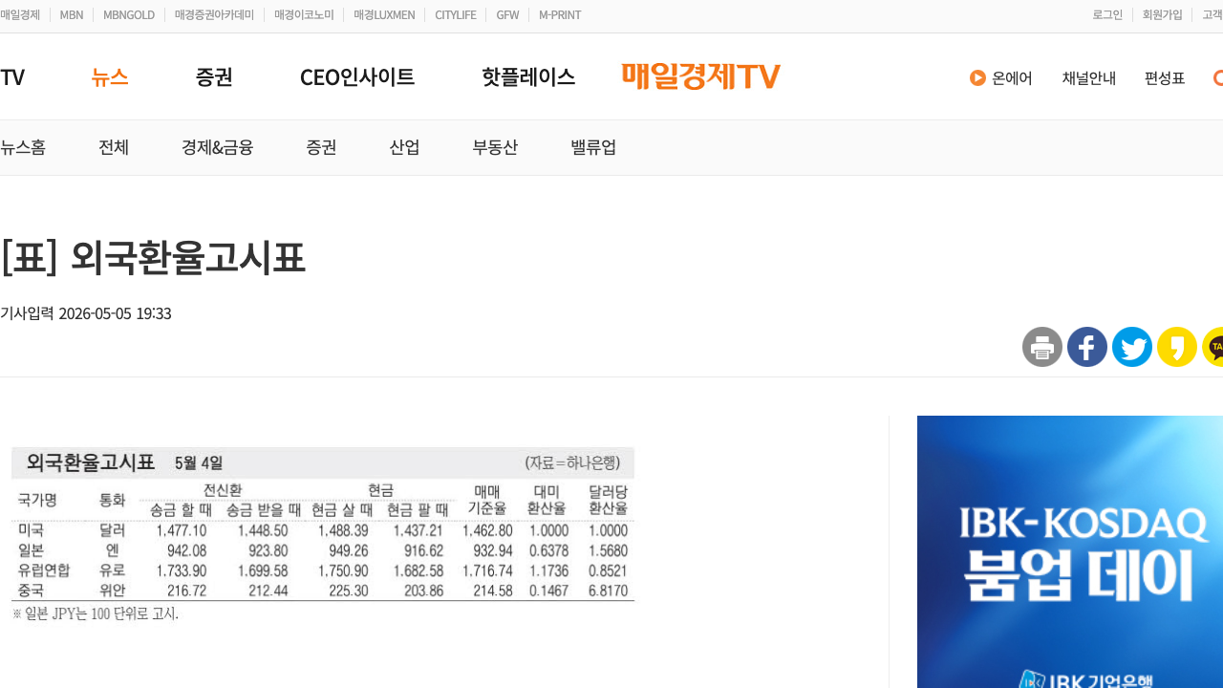Click the exchange rate table image
This screenshot has width=1223, height=688.
[323, 535]
